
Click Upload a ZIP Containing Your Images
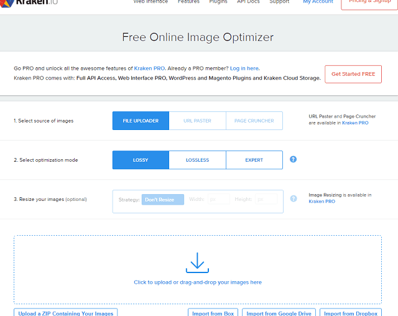(66, 313)
